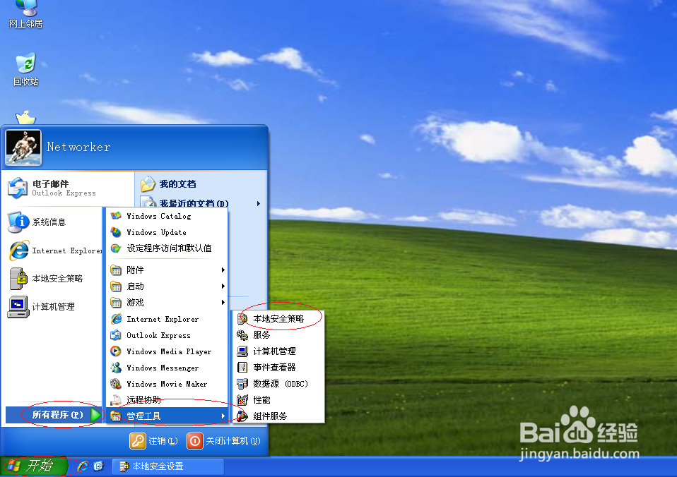Start Windows Movie Maker

tap(161, 384)
